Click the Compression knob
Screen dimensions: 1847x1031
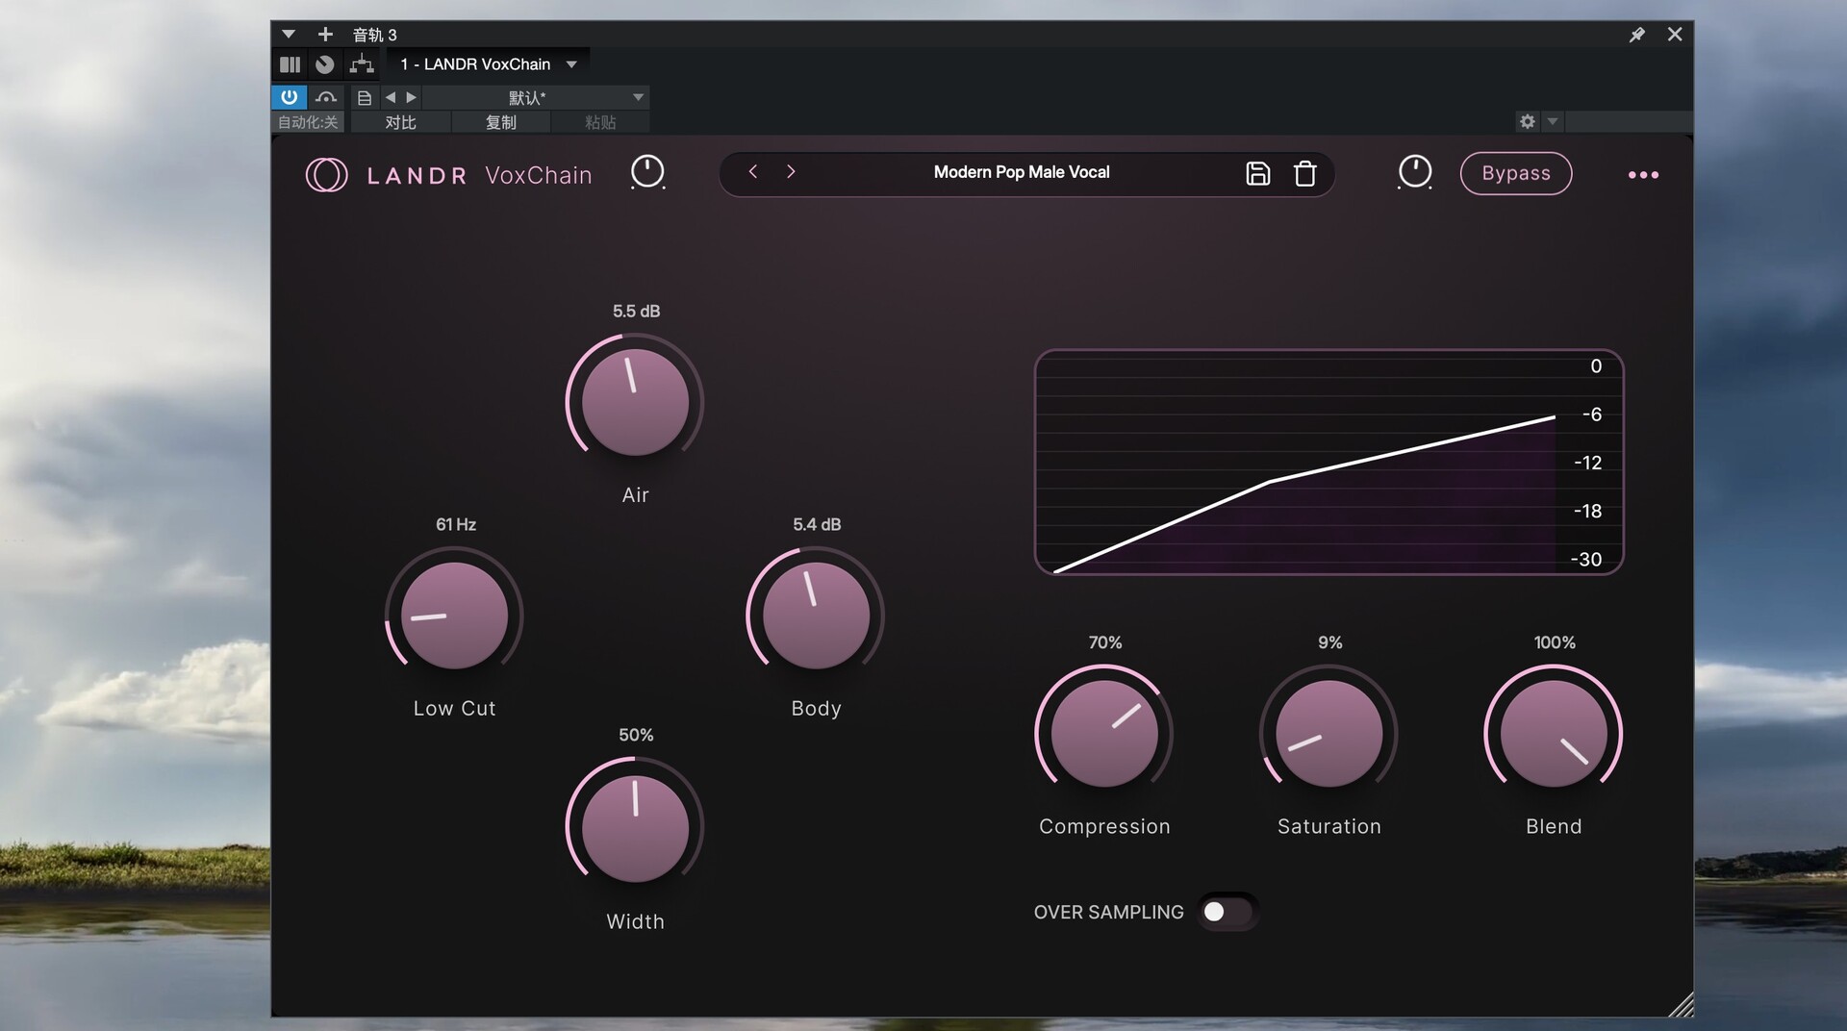click(1103, 733)
